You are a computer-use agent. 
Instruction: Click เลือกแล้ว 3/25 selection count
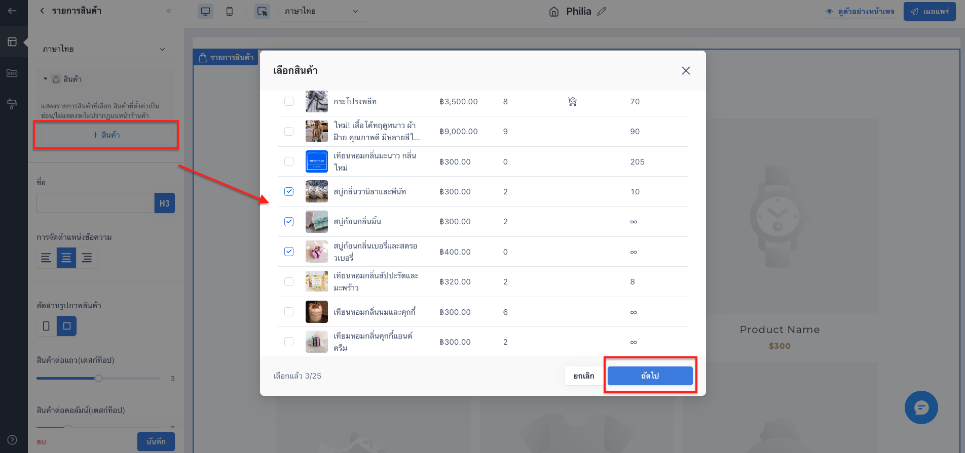pos(298,376)
